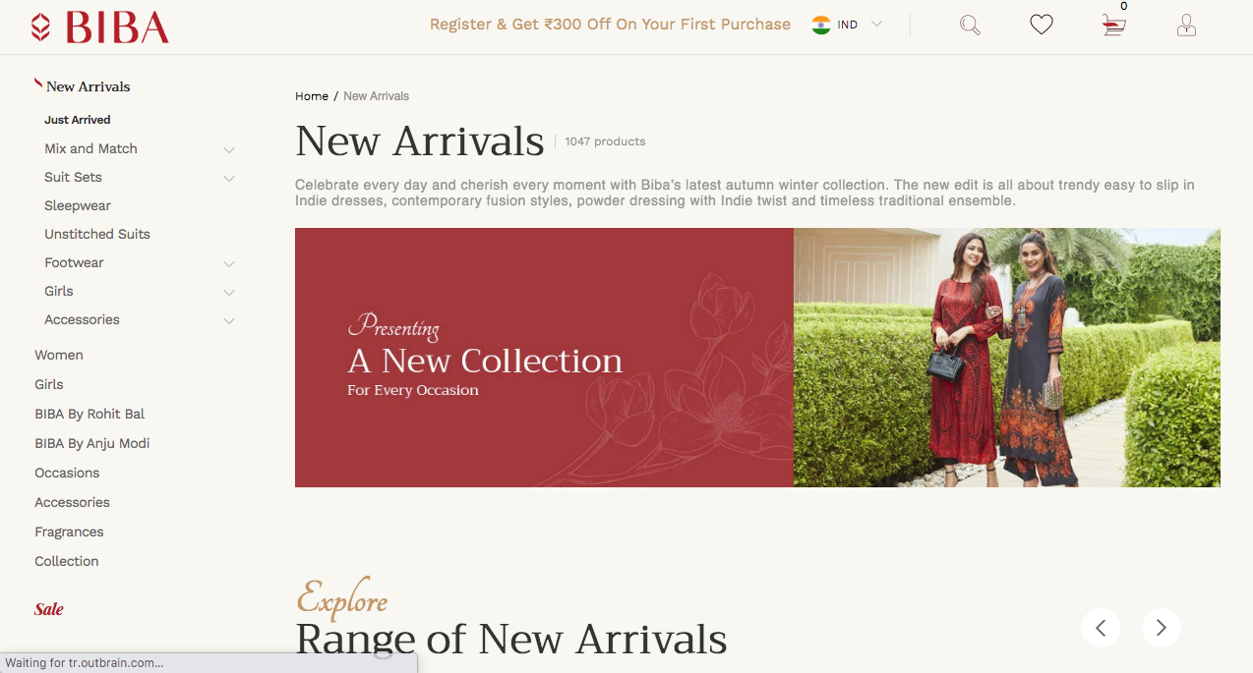Screen dimensions: 1253x673
Task: Show previous carousel item arrow
Action: click(x=1101, y=627)
